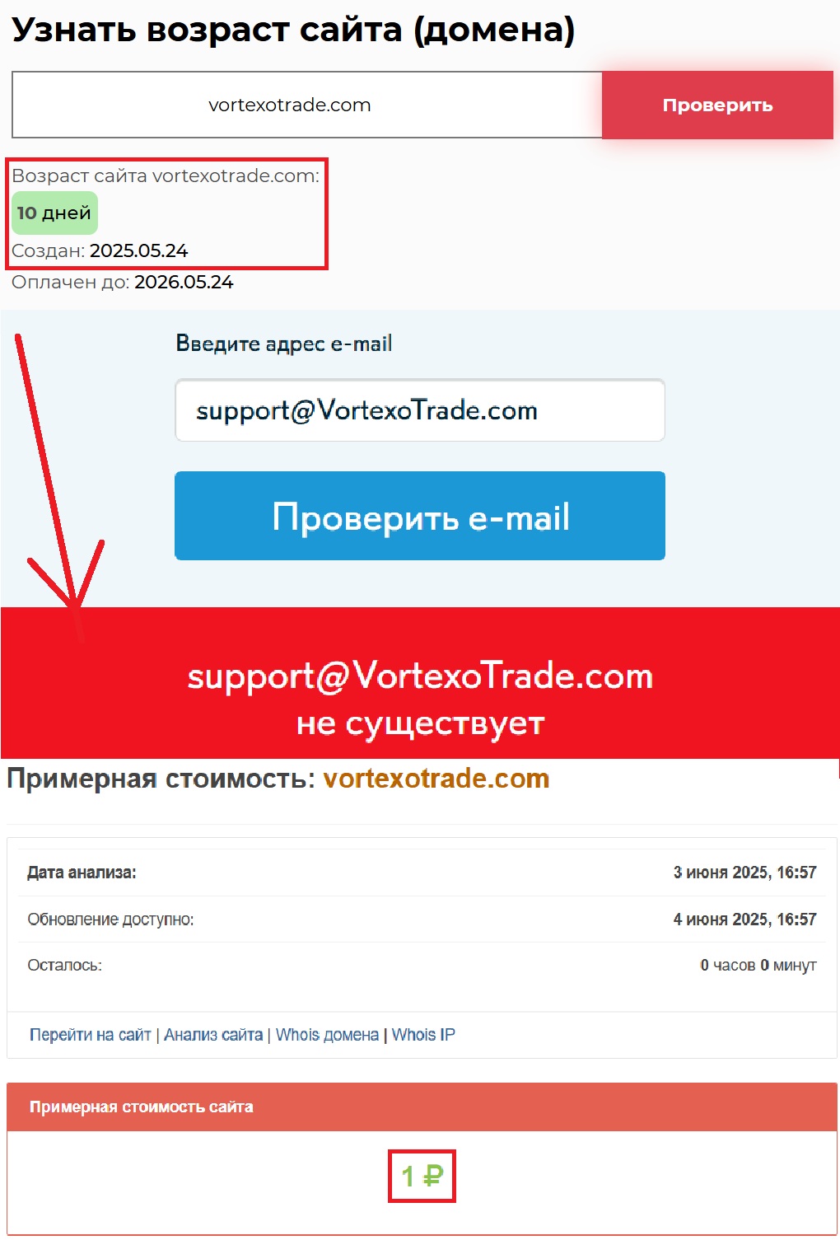
Task: Open the orange vortexotrade.com heading link
Action: [436, 779]
